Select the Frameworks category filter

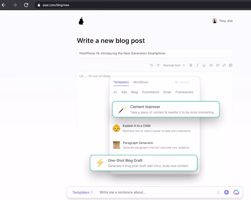pyautogui.click(x=184, y=92)
